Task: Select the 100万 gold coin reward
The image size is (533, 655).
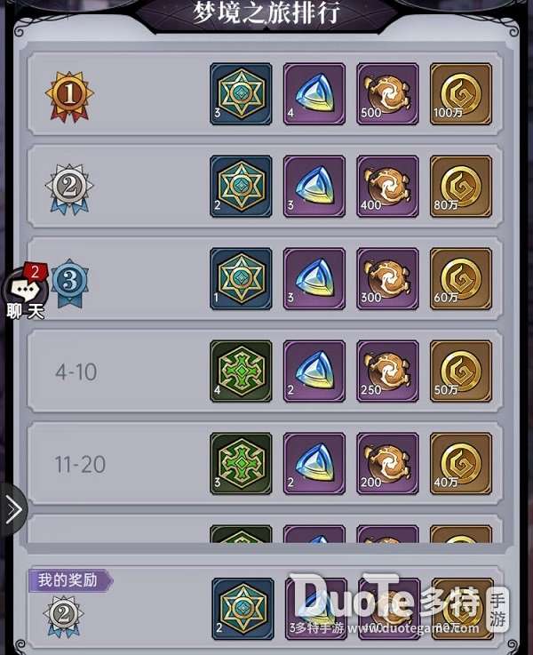Action: pyautogui.click(x=461, y=94)
